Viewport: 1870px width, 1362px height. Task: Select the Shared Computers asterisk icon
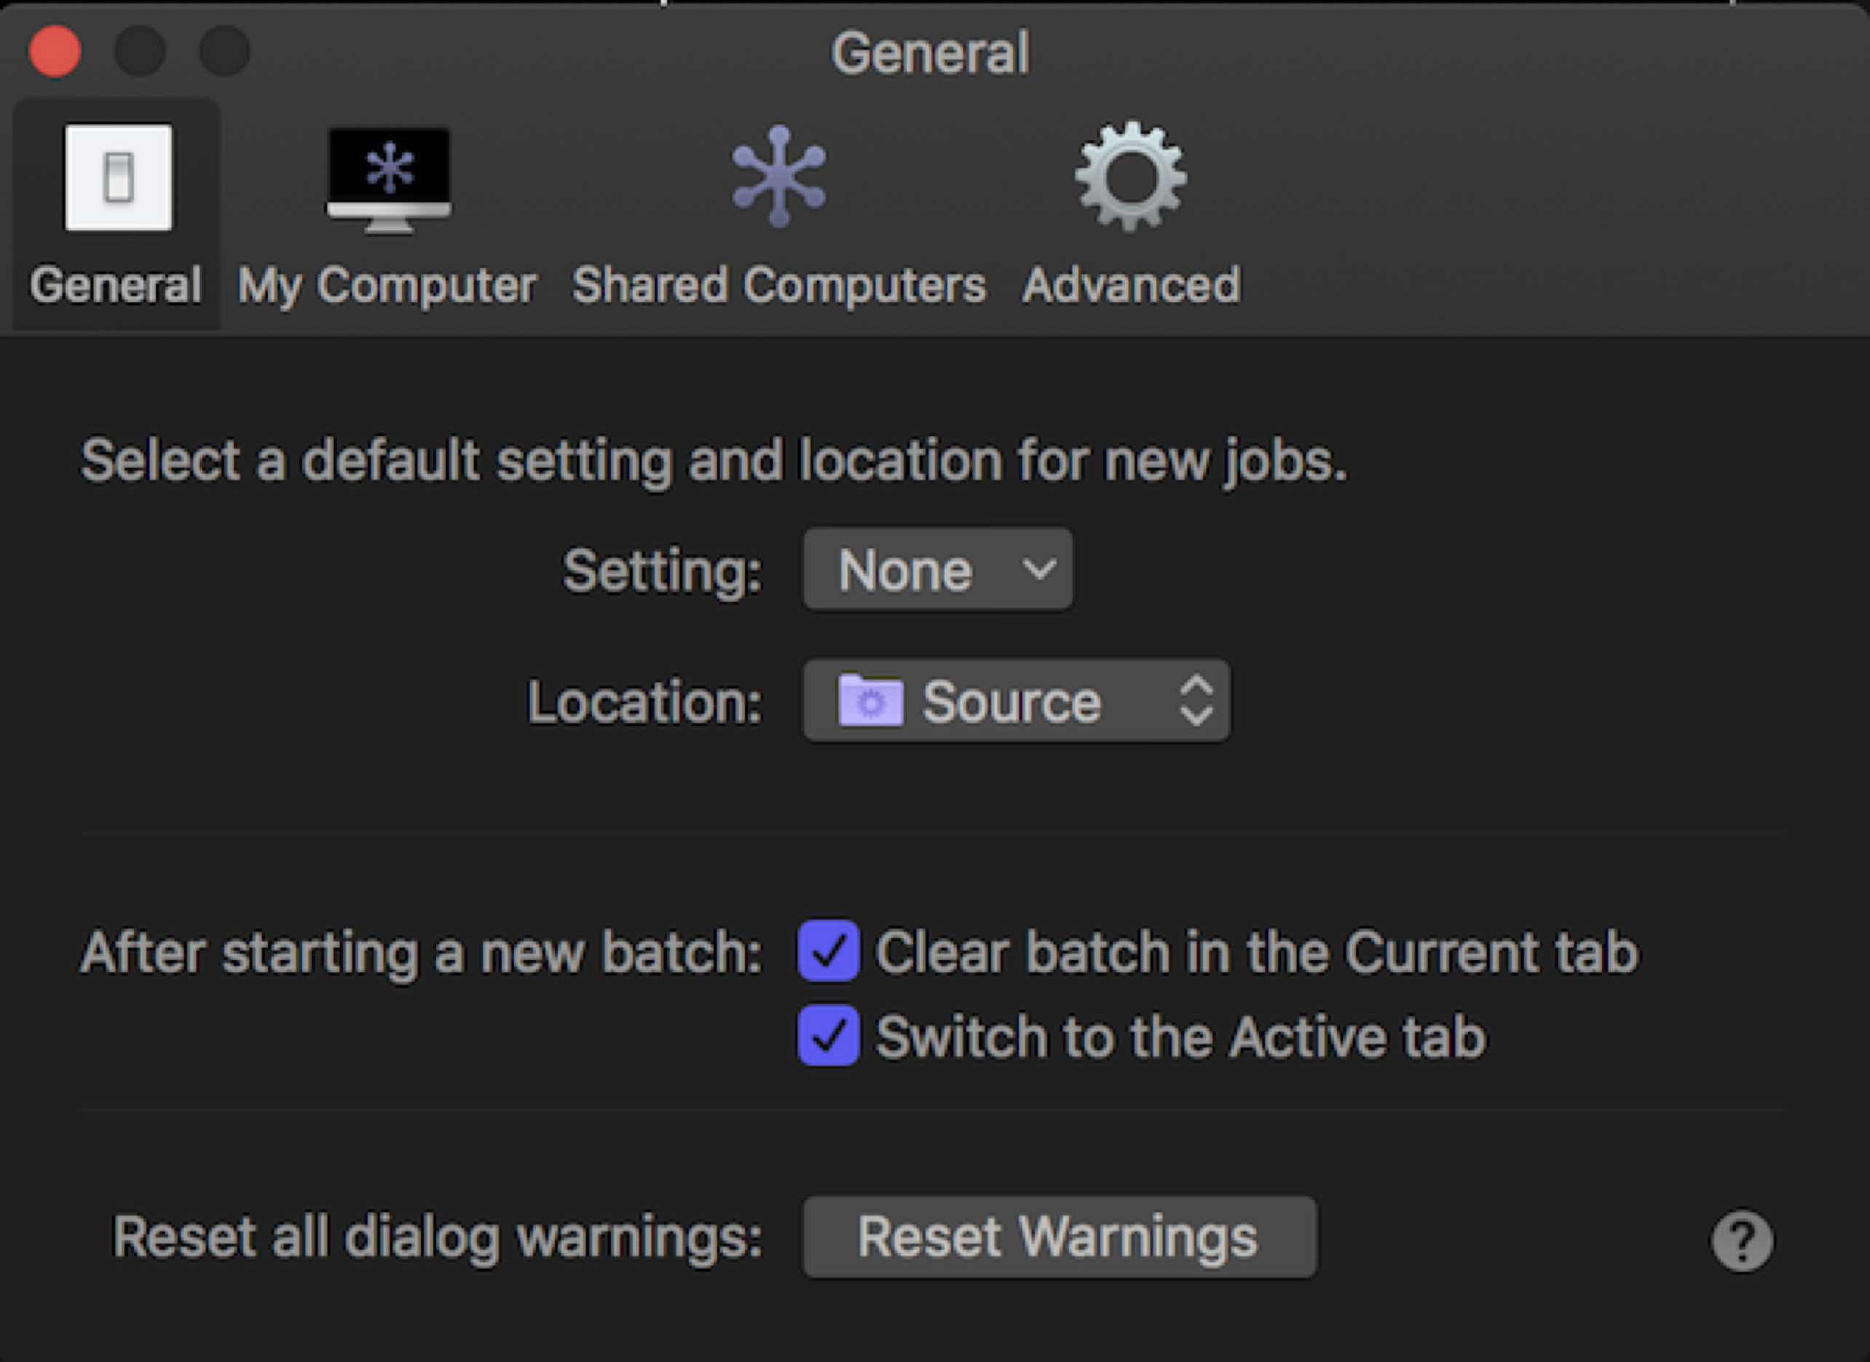click(778, 176)
